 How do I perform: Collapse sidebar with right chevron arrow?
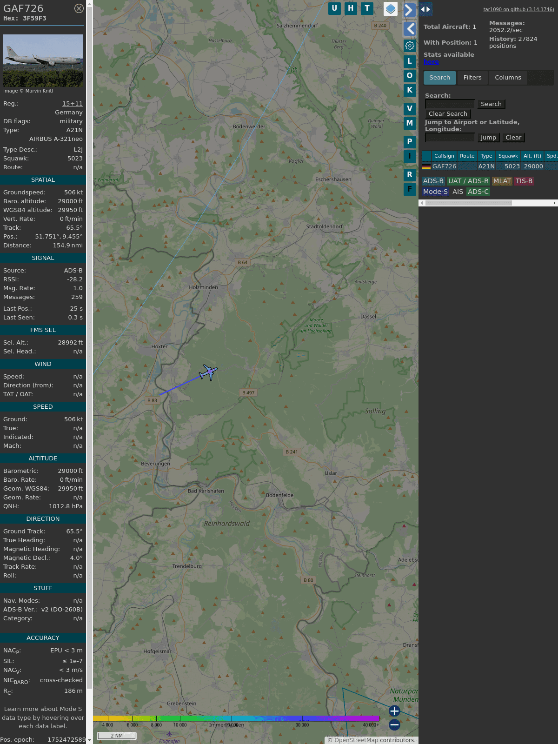click(409, 10)
